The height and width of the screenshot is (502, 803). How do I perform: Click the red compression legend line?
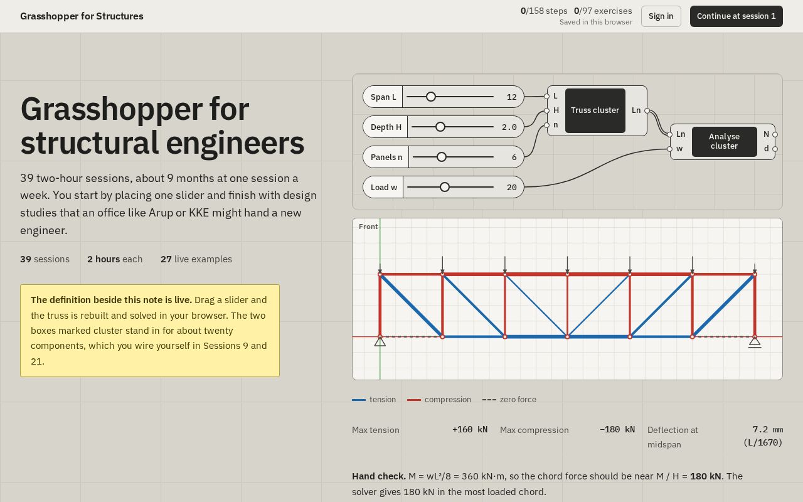click(x=414, y=400)
